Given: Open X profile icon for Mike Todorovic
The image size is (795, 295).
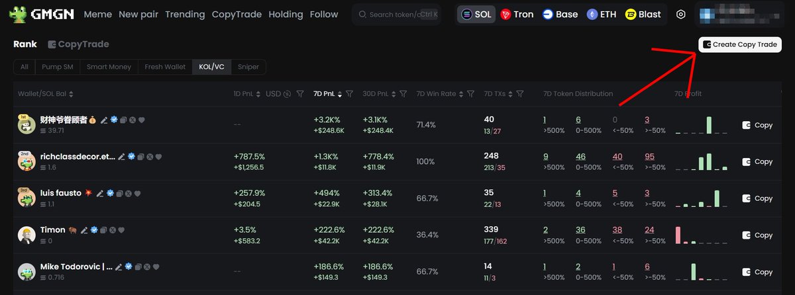Looking at the screenshot, I should 147,267.
